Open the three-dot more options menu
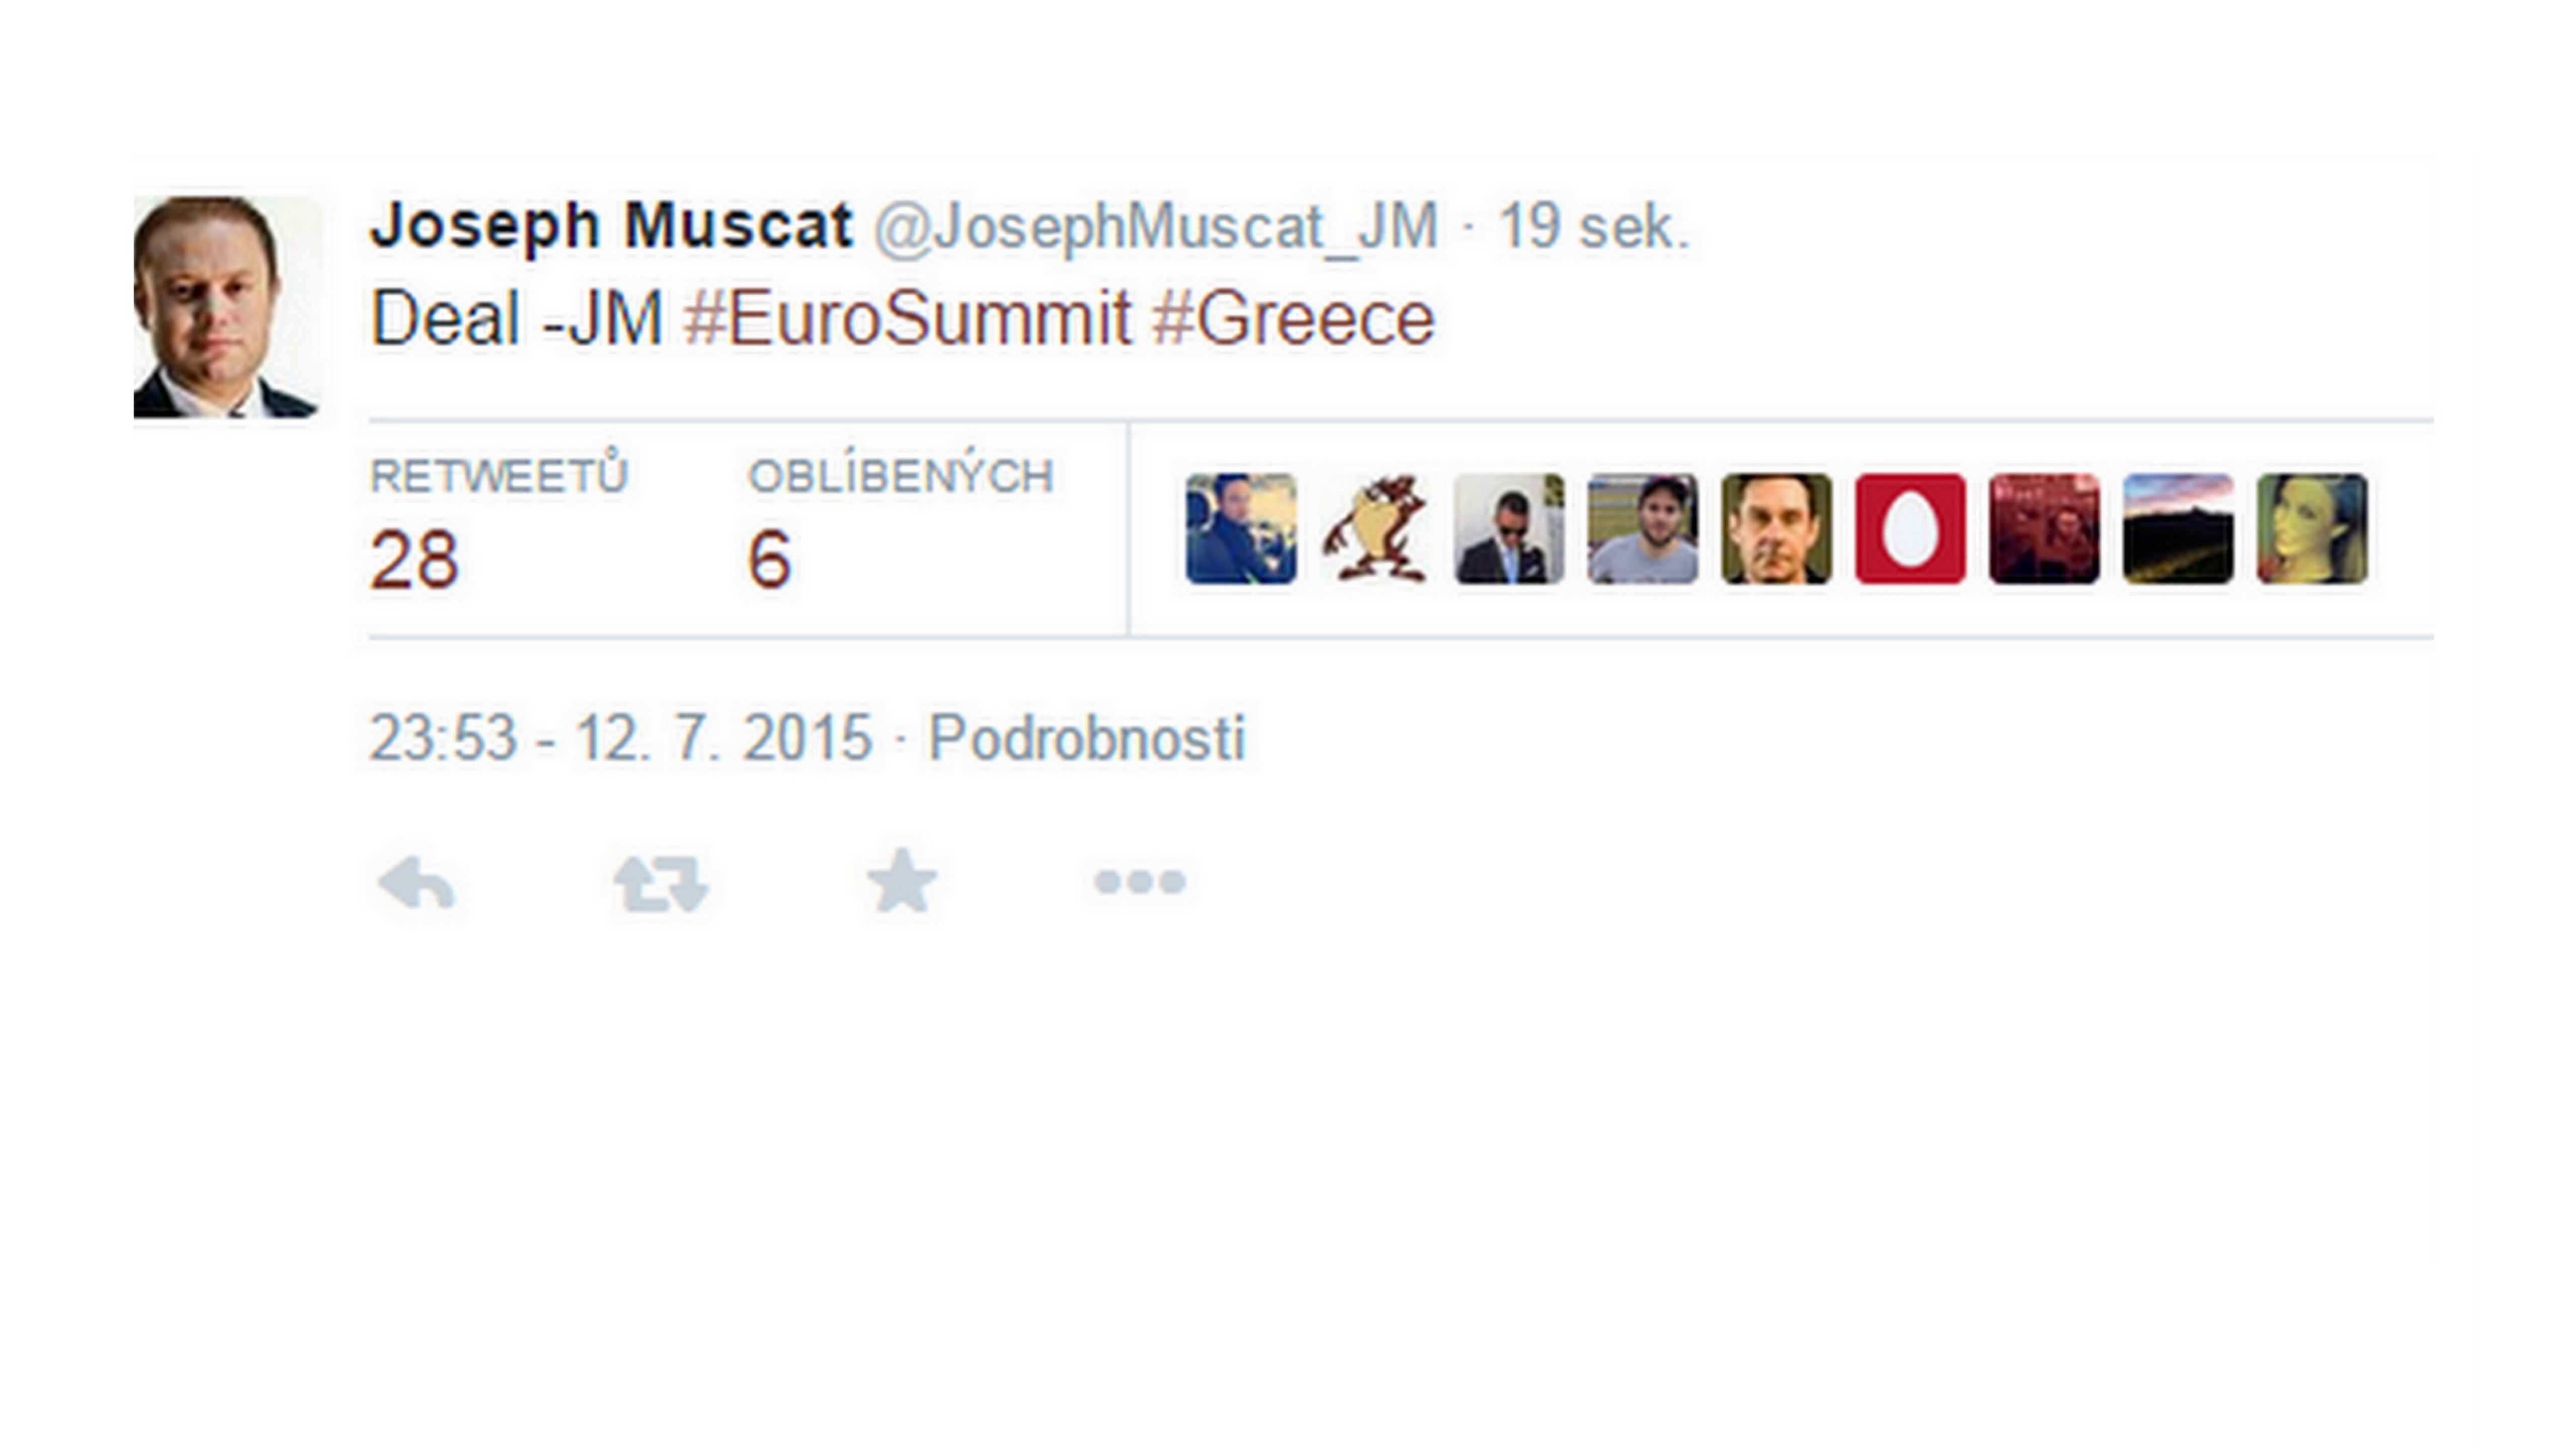2576x1449 pixels. [x=1140, y=881]
